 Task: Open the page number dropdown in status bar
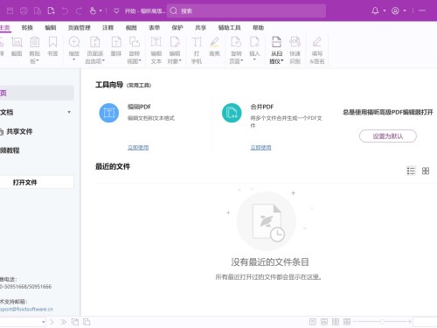(x=44, y=322)
